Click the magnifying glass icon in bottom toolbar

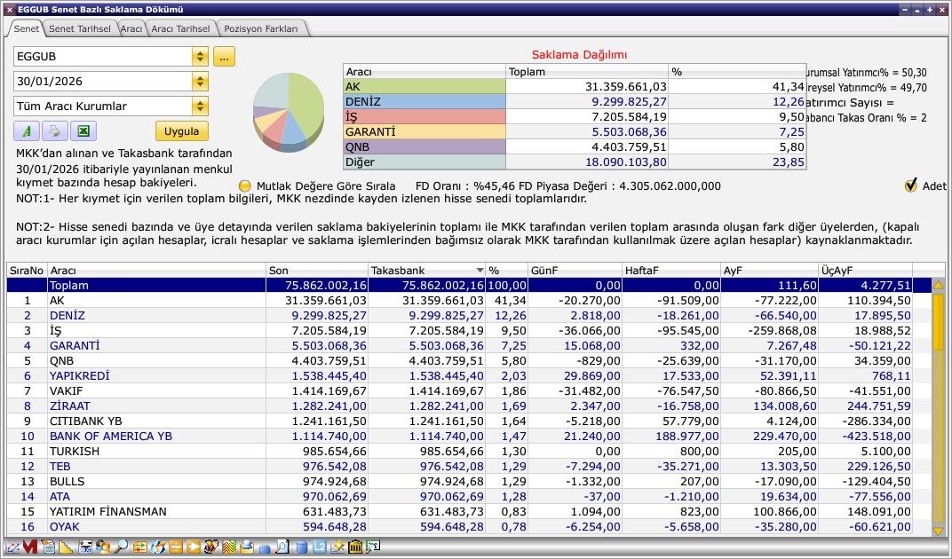(120, 547)
